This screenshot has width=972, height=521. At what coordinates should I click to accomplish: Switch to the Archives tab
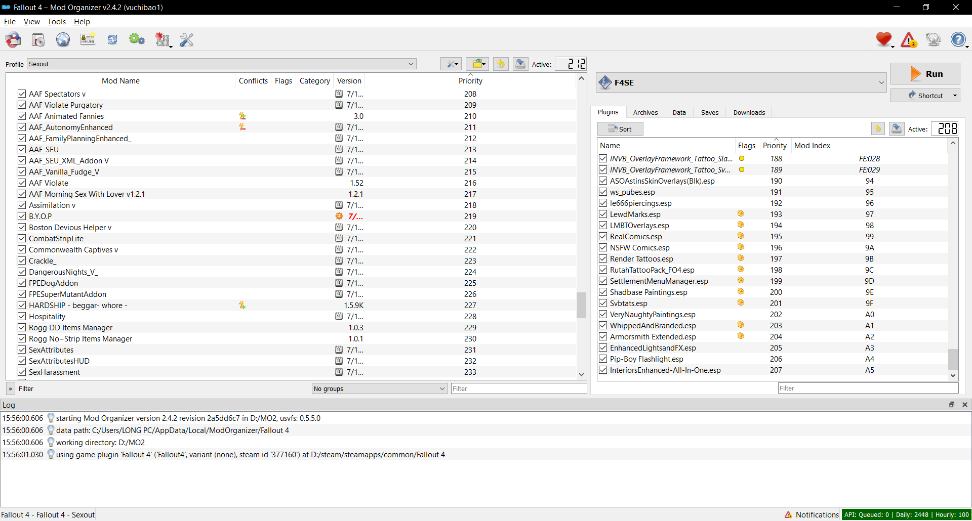[x=645, y=112]
